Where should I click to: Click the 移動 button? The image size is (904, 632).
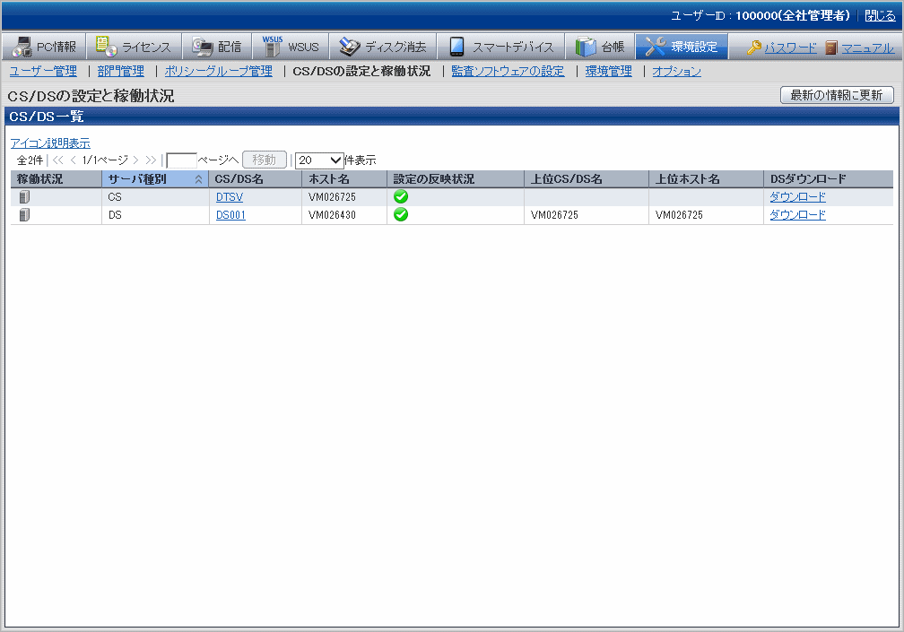pyautogui.click(x=265, y=160)
